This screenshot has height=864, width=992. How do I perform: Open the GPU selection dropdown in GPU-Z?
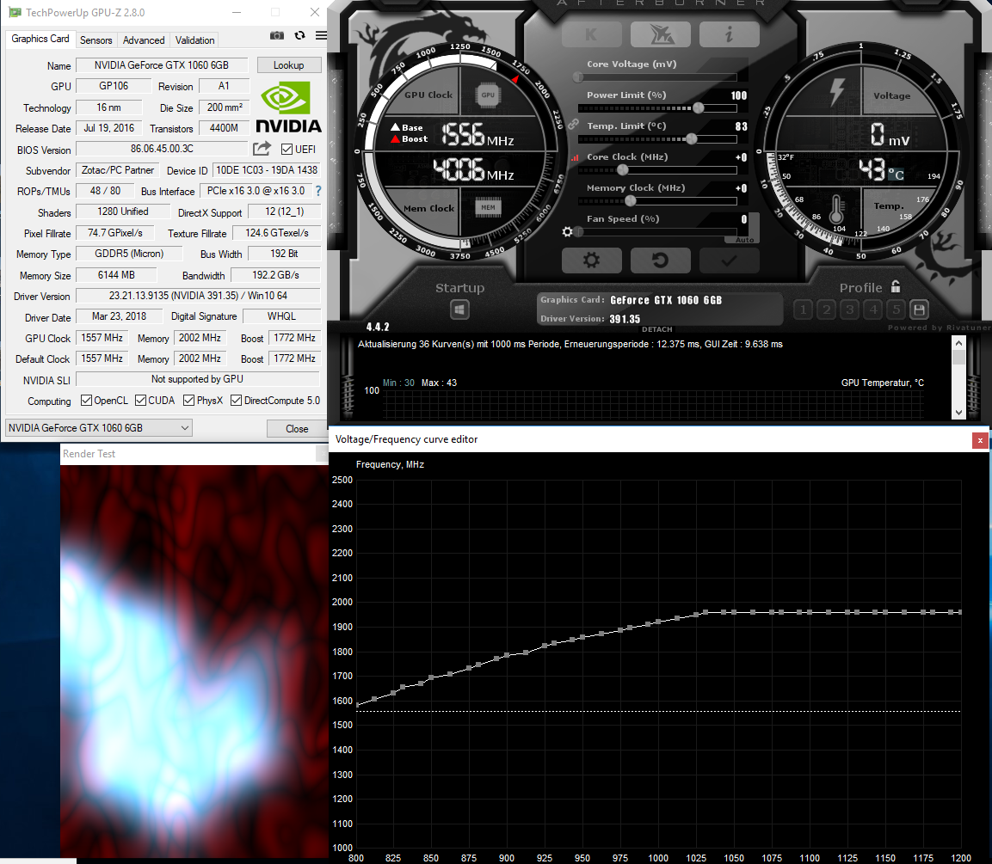(99, 428)
